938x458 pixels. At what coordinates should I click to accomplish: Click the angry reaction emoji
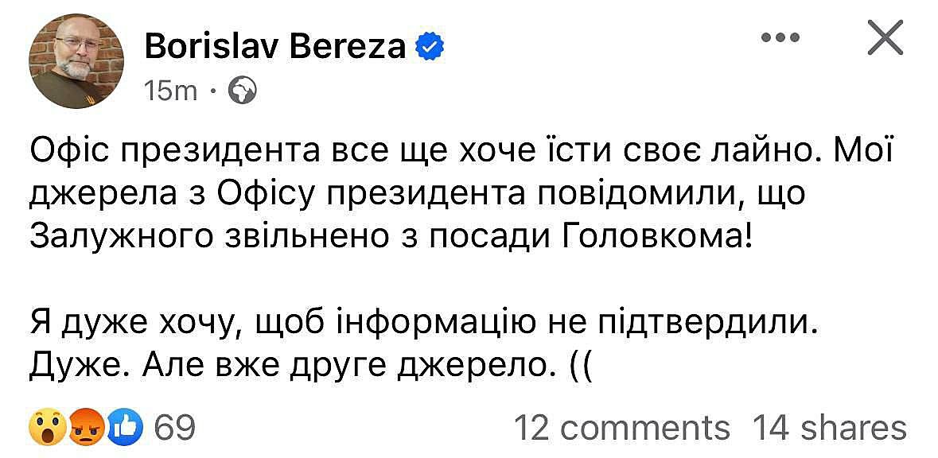tap(86, 429)
